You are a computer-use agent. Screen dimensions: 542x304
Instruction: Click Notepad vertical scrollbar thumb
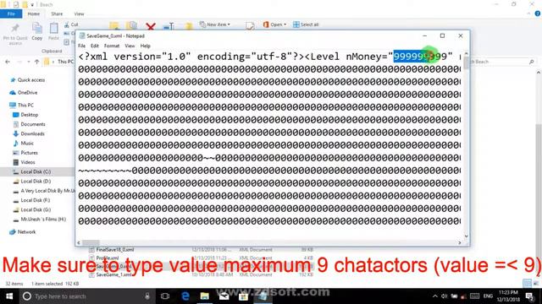pyautogui.click(x=466, y=63)
